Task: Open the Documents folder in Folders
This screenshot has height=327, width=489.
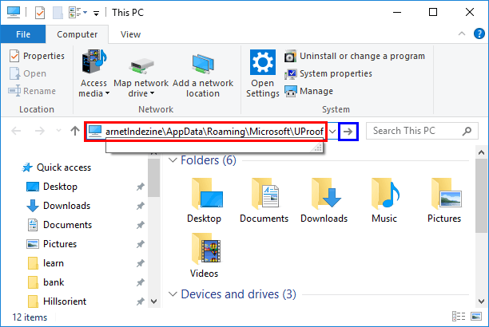Action: click(264, 200)
